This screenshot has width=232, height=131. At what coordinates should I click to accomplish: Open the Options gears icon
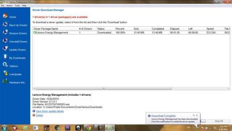click(x=5, y=65)
